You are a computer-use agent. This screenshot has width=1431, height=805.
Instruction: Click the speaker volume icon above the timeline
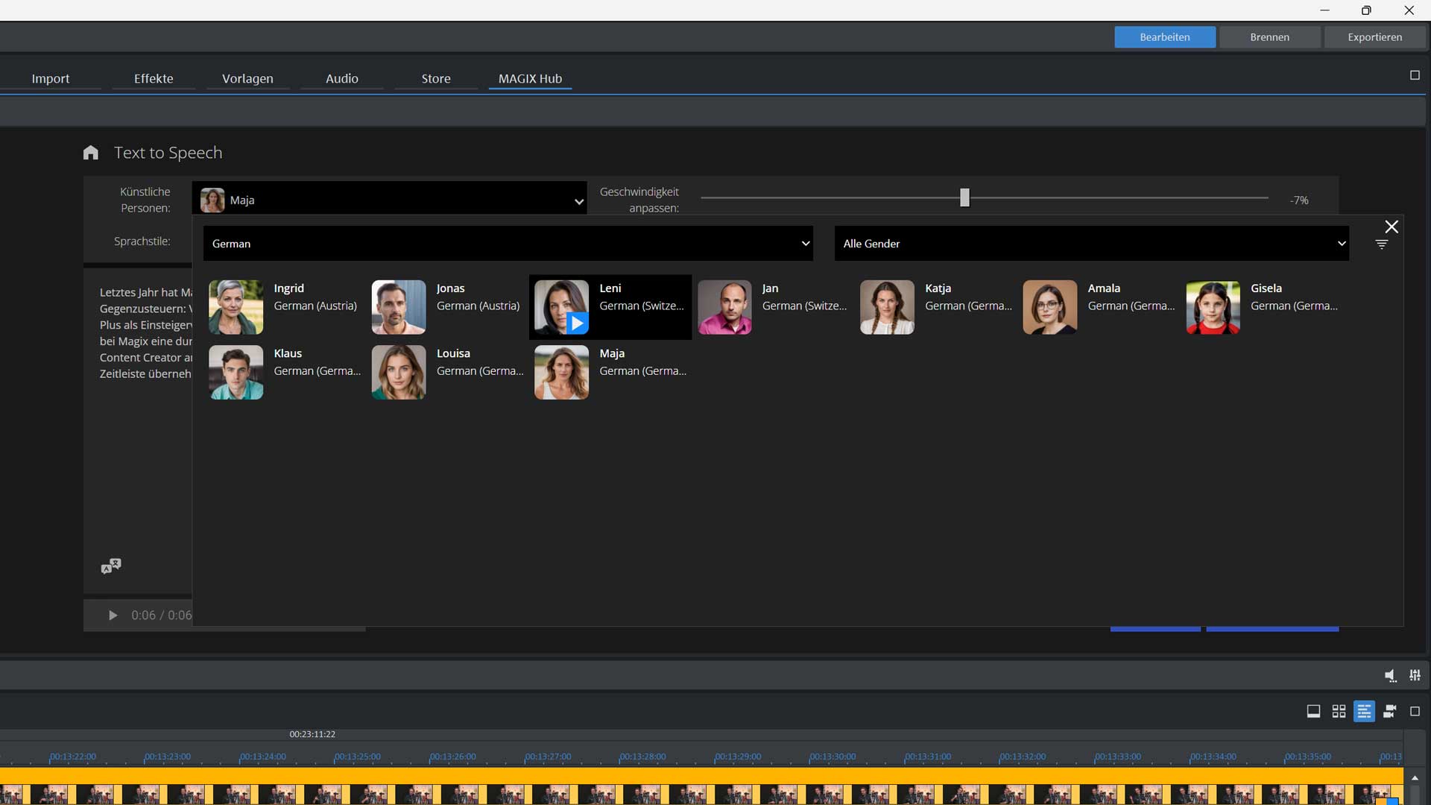[1390, 675]
